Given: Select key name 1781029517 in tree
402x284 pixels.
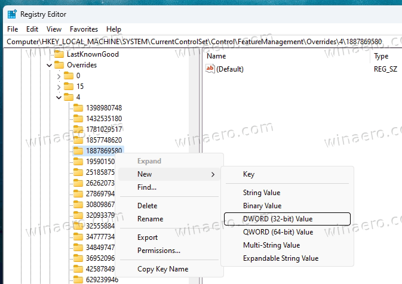Looking at the screenshot, I should coord(104,129).
